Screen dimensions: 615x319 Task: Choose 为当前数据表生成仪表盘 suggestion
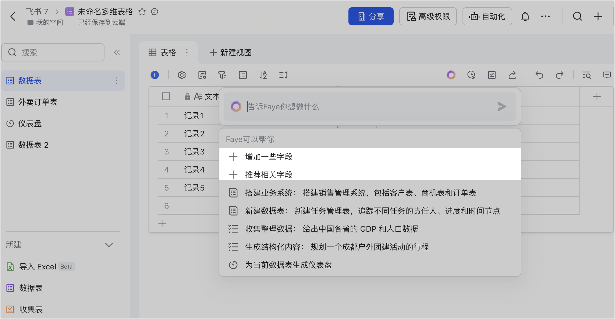[x=370, y=265]
